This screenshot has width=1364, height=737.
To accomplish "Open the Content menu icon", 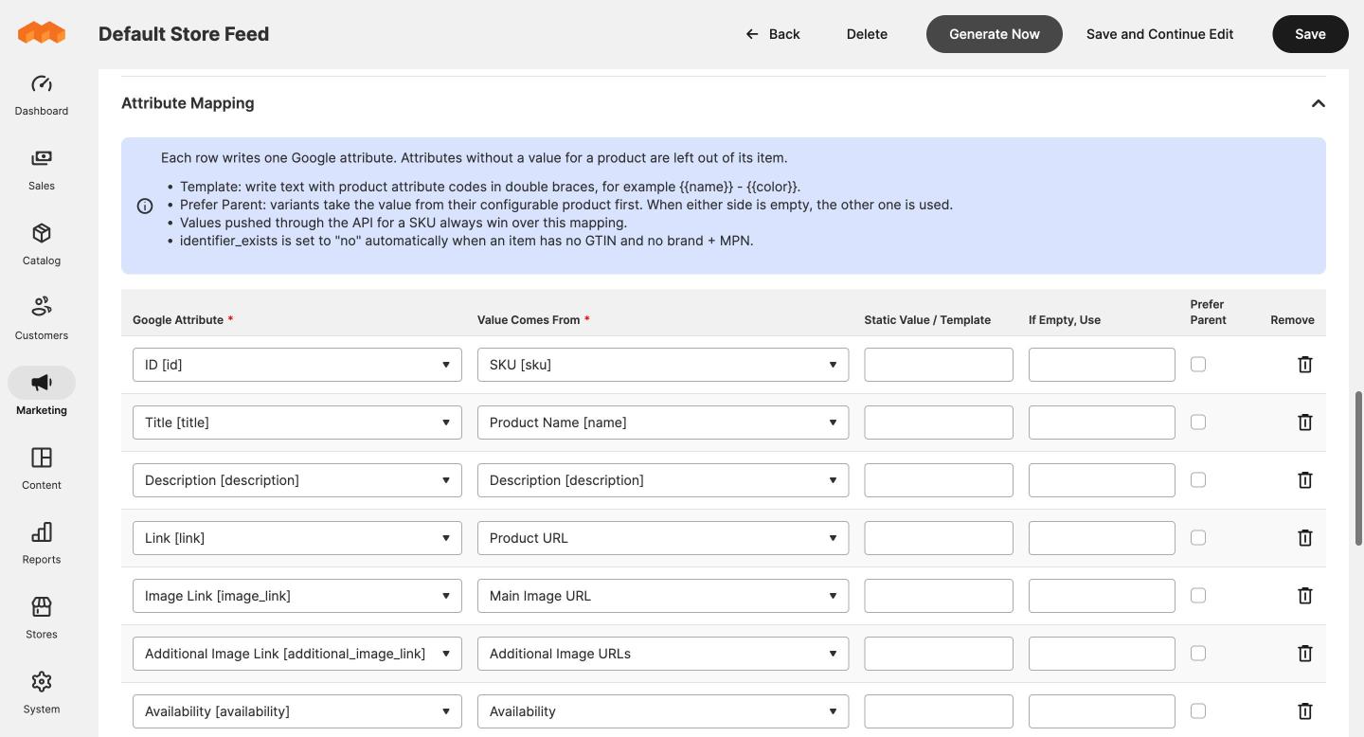I will (x=42, y=458).
